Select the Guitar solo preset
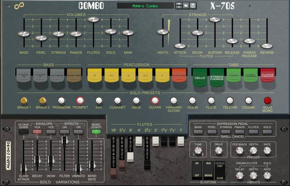The image size is (290, 186). coord(155,100)
